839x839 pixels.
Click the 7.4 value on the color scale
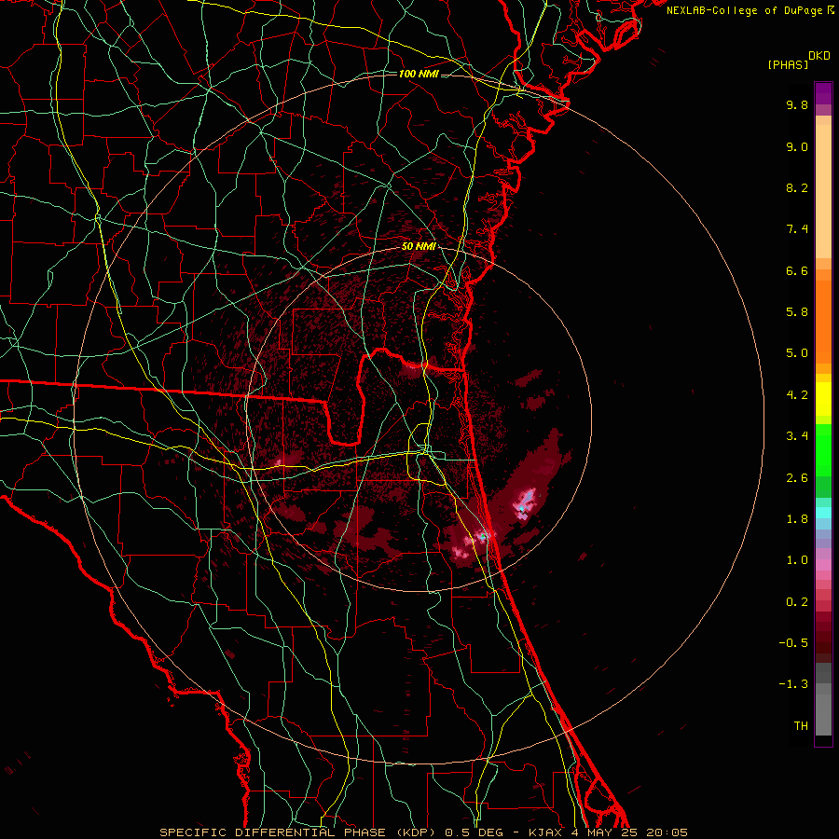coord(797,229)
